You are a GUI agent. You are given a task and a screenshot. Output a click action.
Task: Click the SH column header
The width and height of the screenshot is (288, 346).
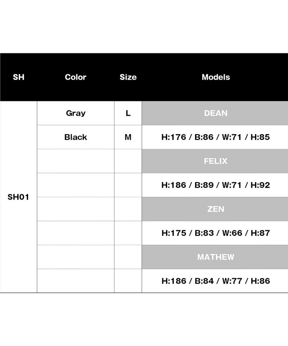click(x=18, y=77)
